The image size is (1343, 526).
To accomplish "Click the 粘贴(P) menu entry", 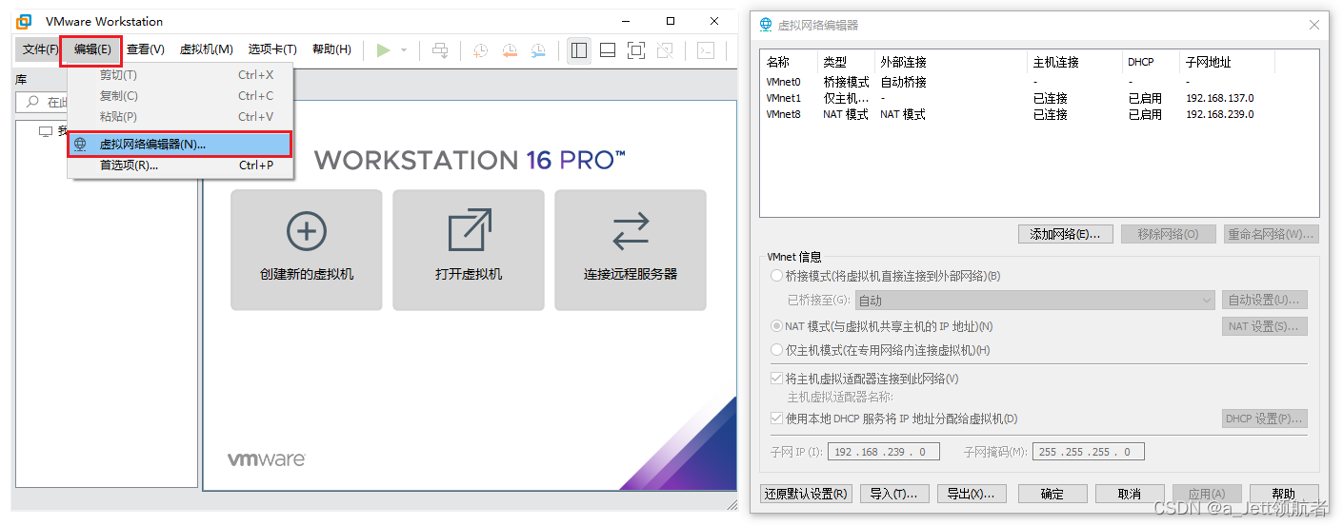I will coord(179,117).
